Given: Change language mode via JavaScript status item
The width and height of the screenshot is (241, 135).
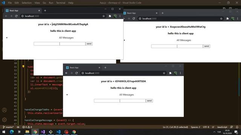Looking at the screenshot, I should click(x=222, y=127).
